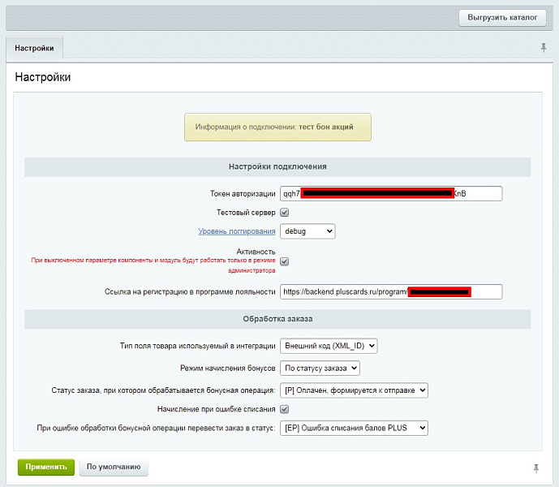This screenshot has width=559, height=487.
Task: Click the pin icon beside the Настройки tab
Action: pyautogui.click(x=544, y=49)
